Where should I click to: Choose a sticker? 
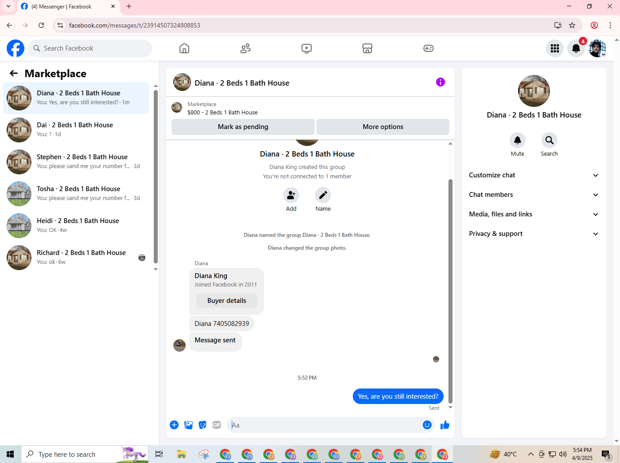pos(203,425)
